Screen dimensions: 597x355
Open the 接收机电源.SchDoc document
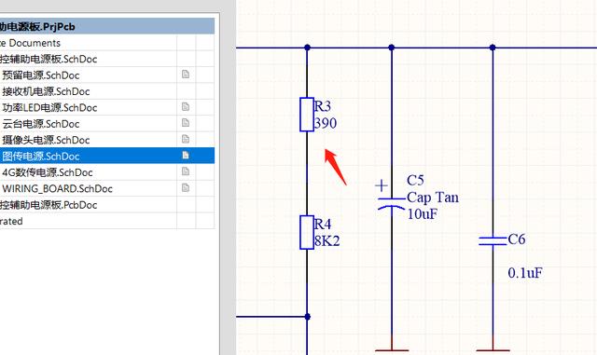pyautogui.click(x=46, y=91)
